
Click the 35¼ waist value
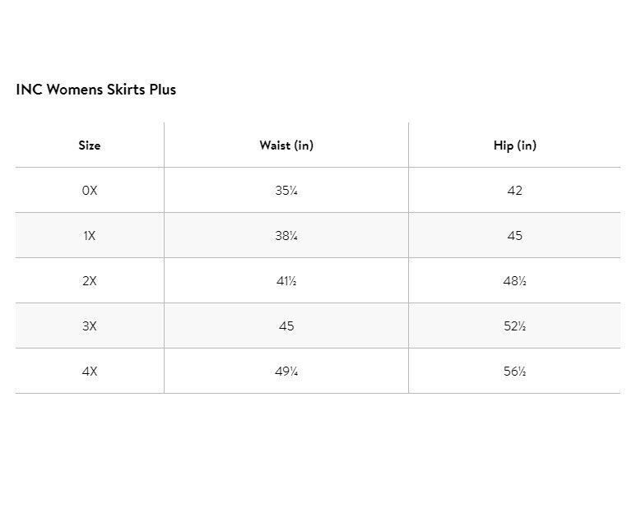[286, 191]
